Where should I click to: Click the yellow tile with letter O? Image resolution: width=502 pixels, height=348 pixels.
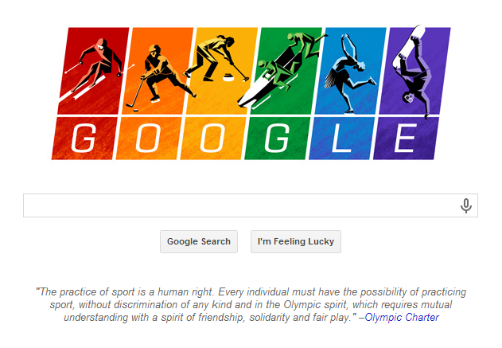coord(213,138)
